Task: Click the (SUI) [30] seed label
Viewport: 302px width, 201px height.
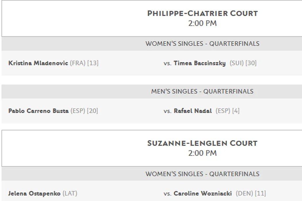Action: pyautogui.click(x=243, y=63)
